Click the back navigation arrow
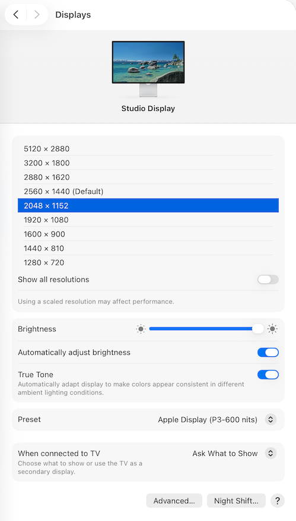The image size is (296, 521). point(15,15)
